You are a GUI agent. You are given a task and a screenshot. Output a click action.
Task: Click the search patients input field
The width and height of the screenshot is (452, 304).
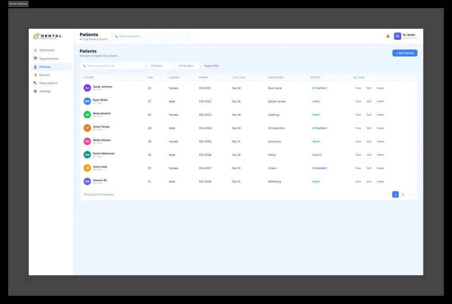pyautogui.click(x=151, y=36)
